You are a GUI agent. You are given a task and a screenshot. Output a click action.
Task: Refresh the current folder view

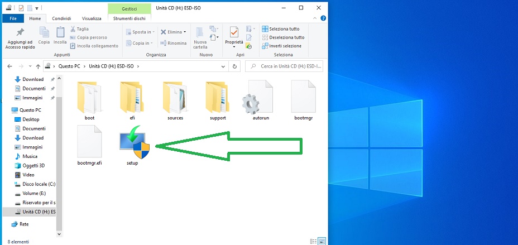[234, 66]
